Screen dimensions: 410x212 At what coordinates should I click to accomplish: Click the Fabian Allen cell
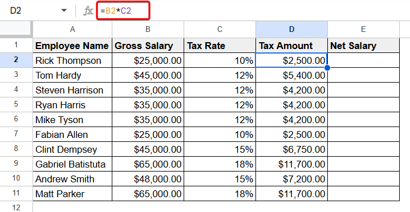click(72, 134)
